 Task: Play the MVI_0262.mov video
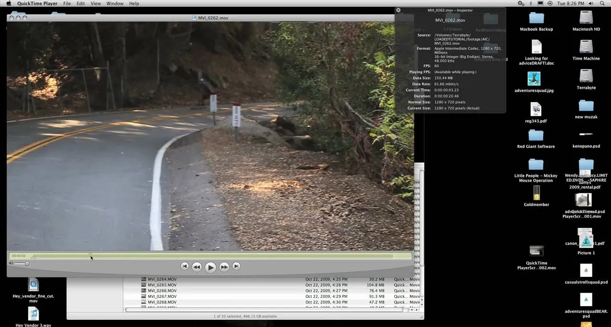click(211, 267)
